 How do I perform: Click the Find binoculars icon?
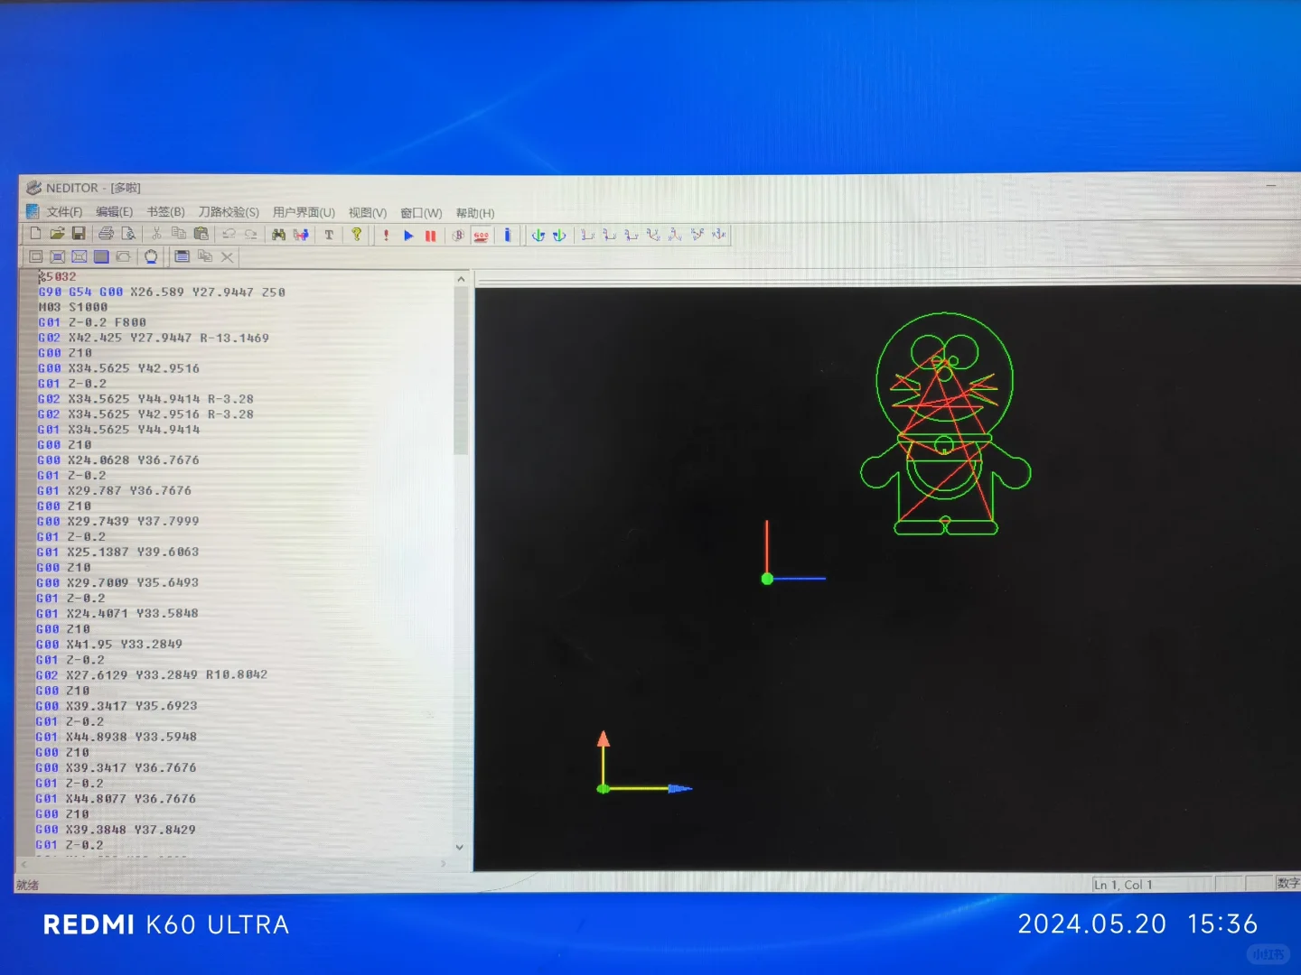coord(278,235)
